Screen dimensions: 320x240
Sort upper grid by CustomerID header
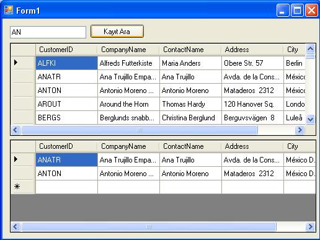tap(66, 50)
